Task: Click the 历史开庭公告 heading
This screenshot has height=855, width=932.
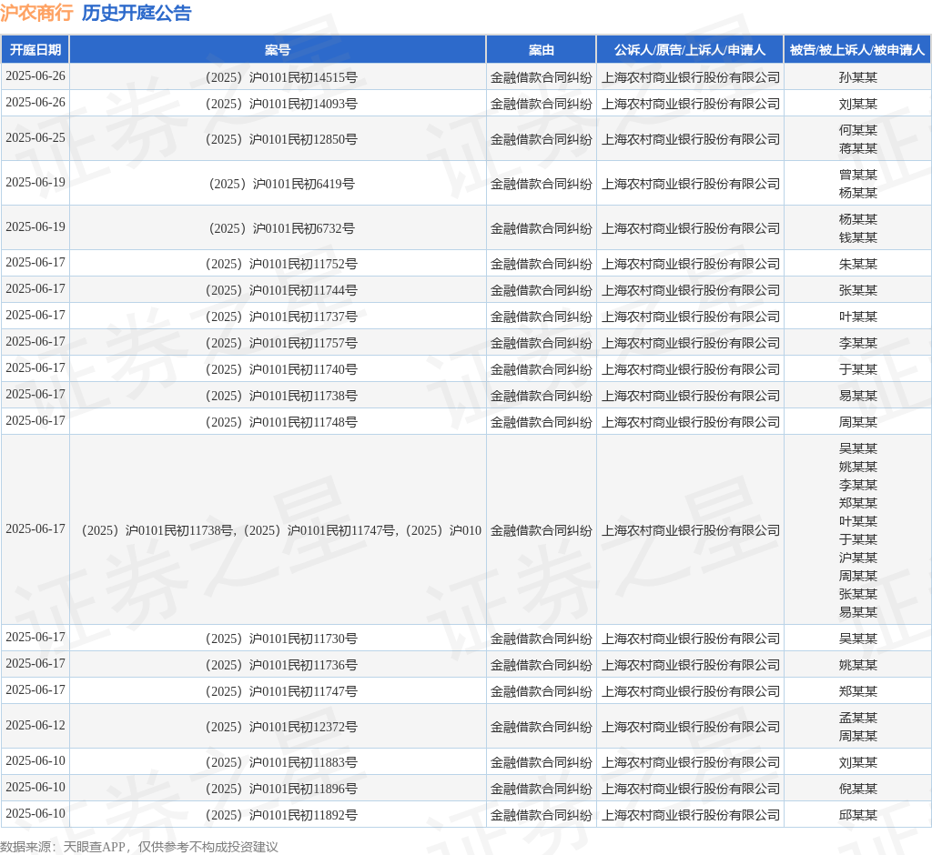Action: [137, 13]
